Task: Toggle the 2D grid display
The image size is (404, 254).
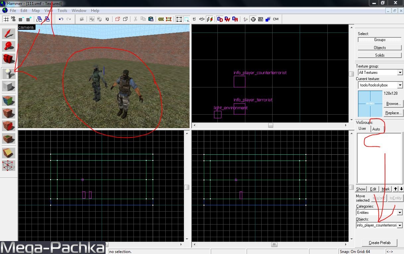Action: click(6, 19)
